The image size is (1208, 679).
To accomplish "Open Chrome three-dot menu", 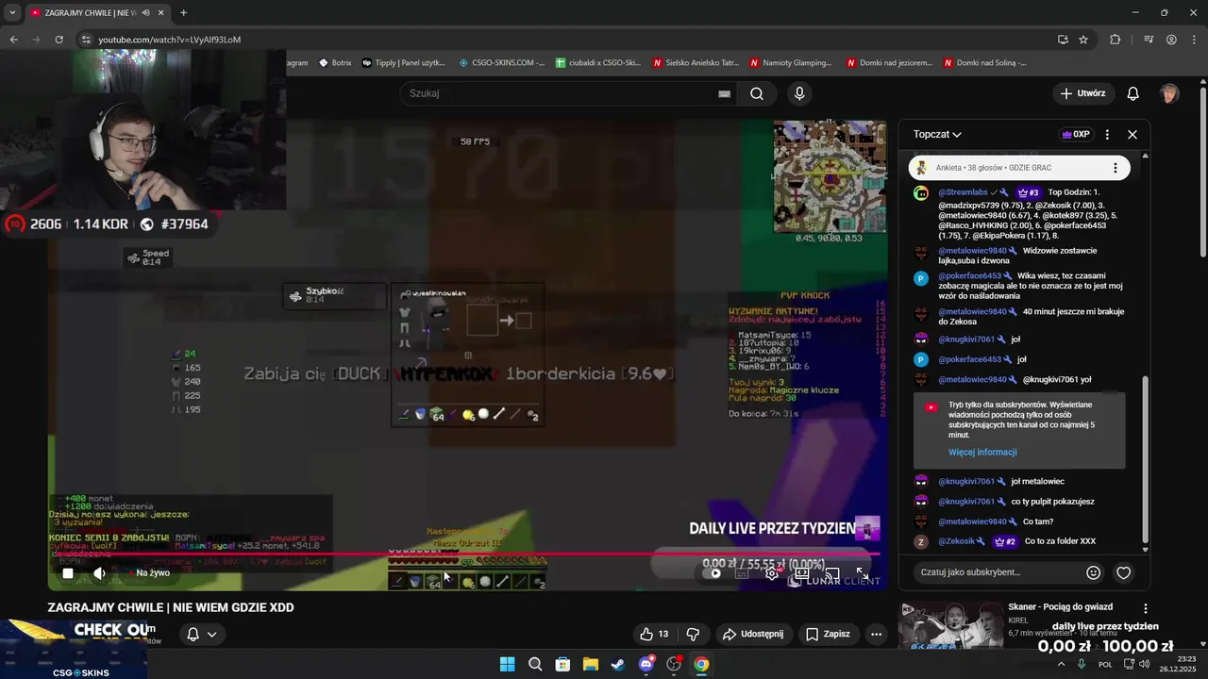I will 1194,40.
